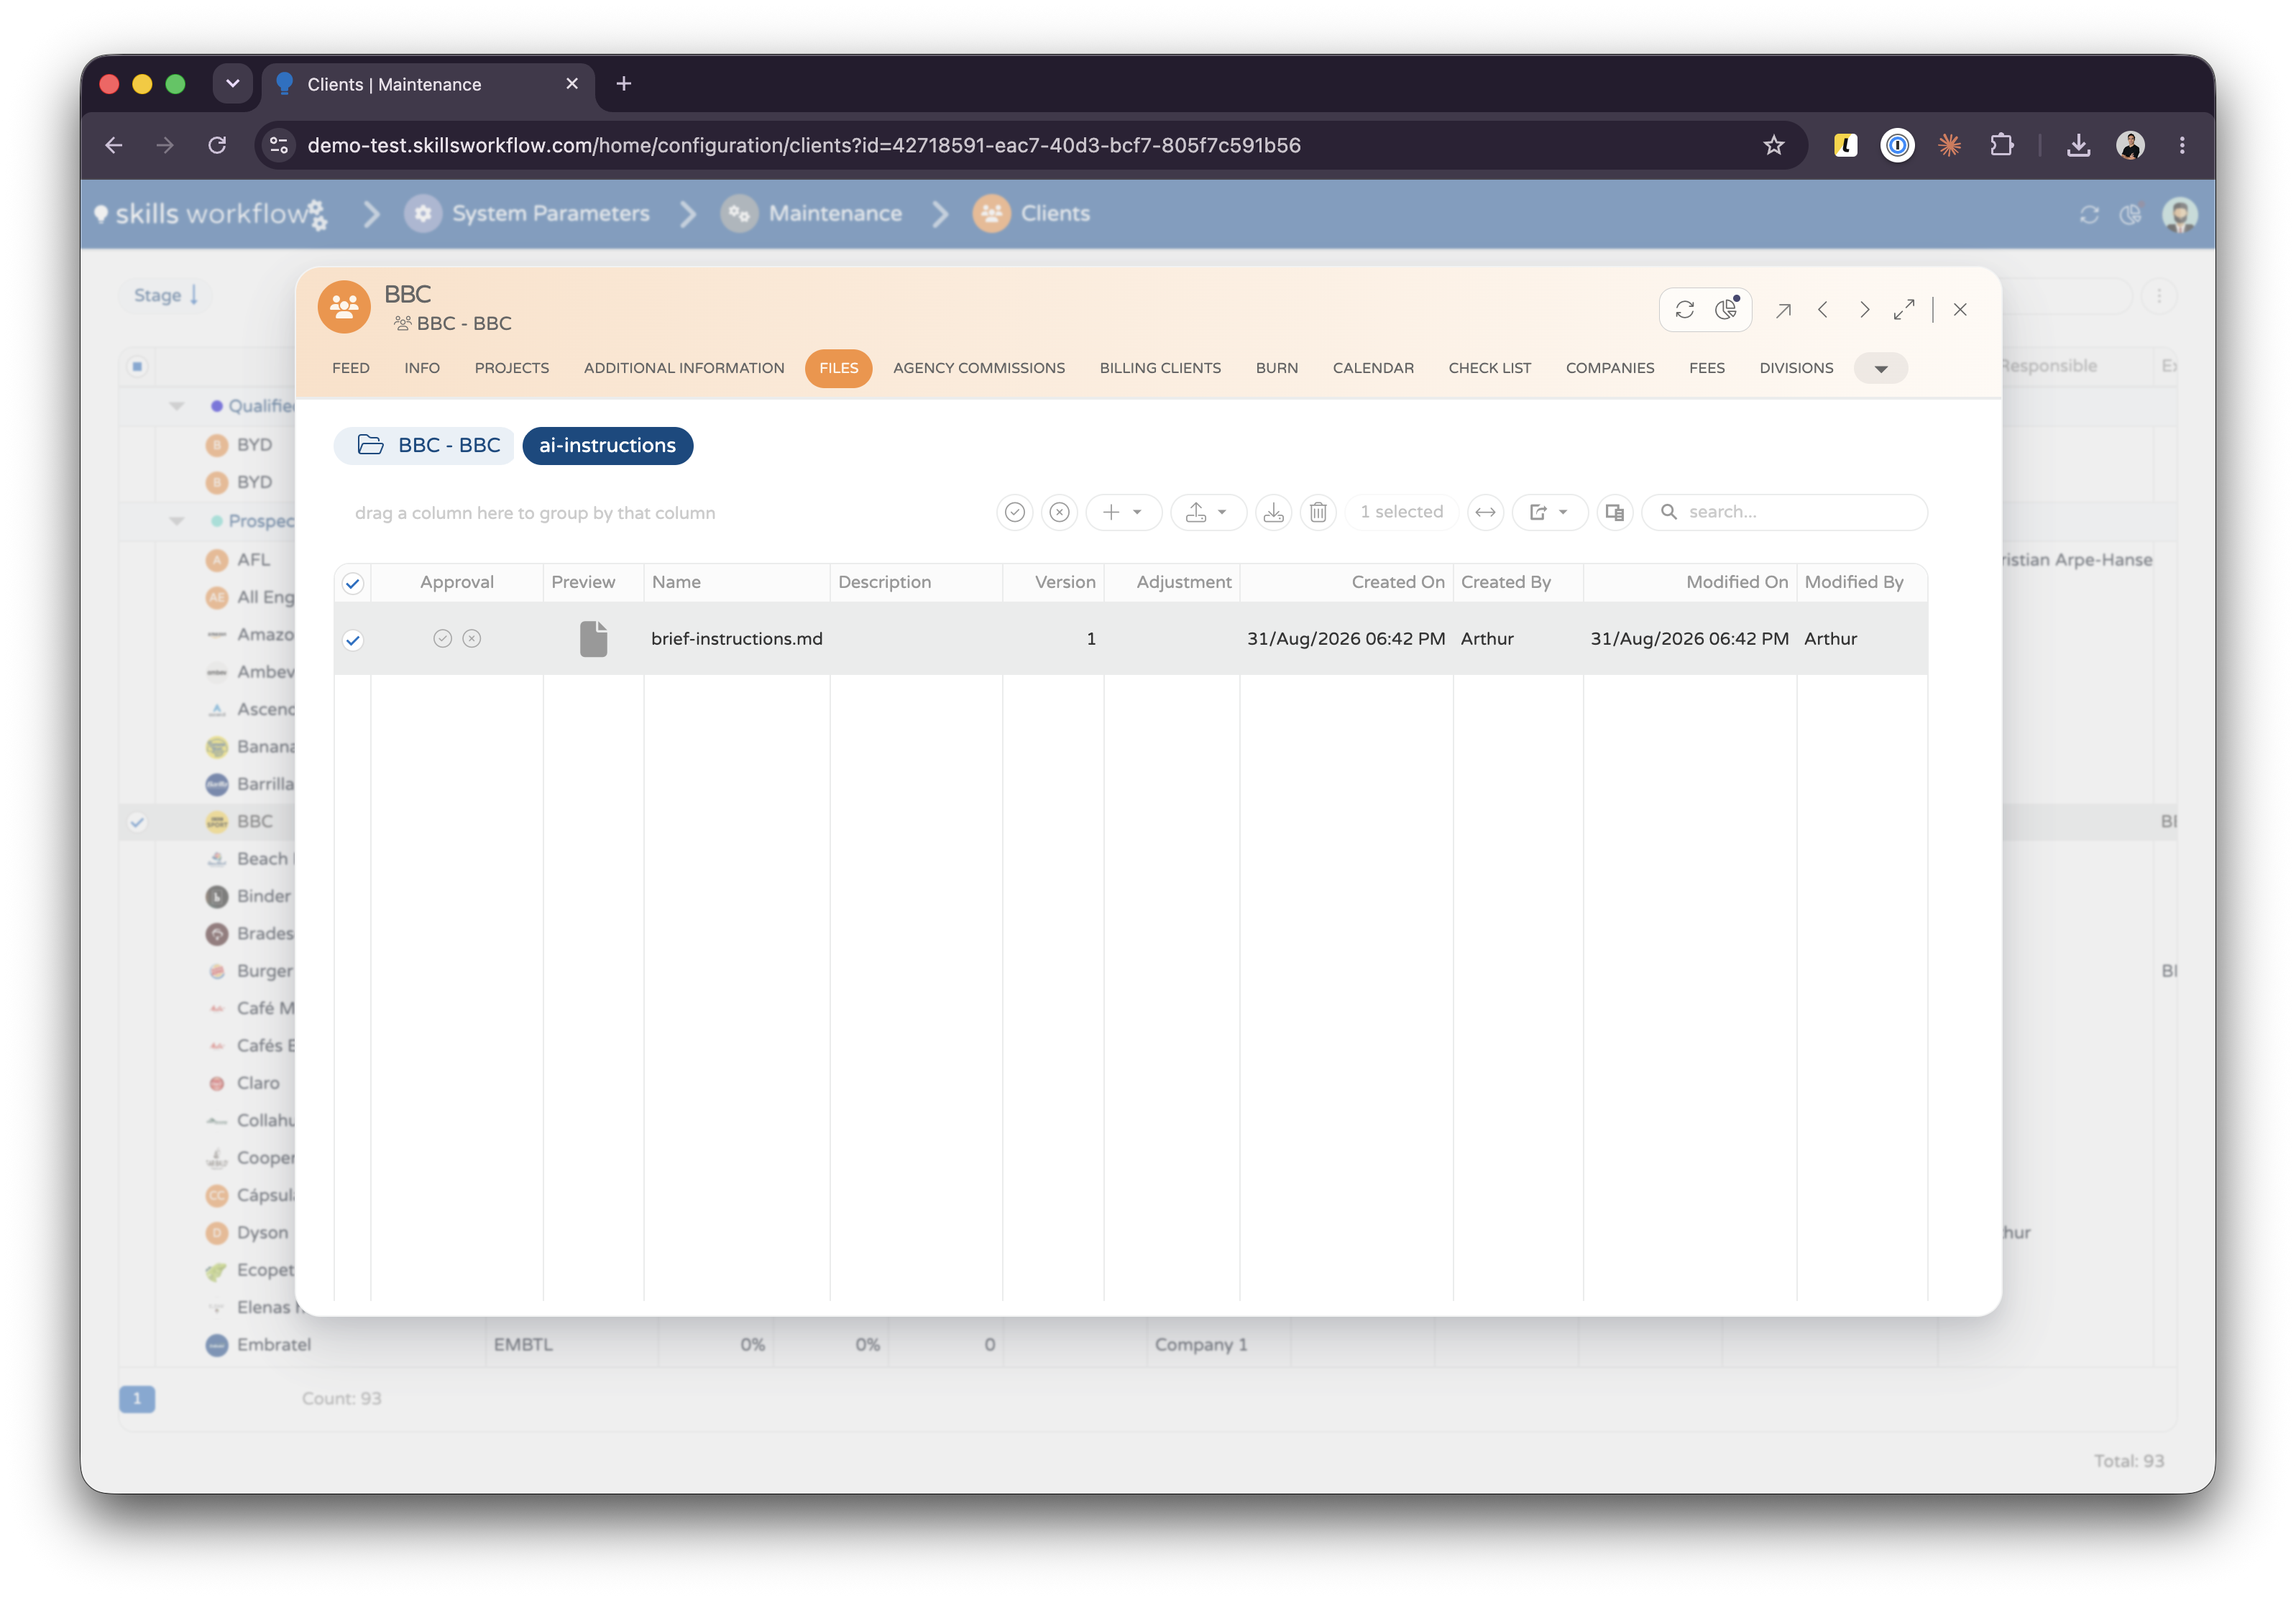The image size is (2296, 1600).
Task: Open BBC record in new window arrow
Action: click(x=1782, y=310)
